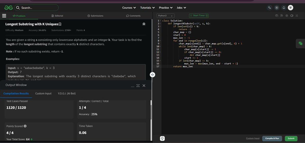Maximize the Output Window with expand icon
The height and width of the screenshot is (143, 305).
tap(138, 86)
